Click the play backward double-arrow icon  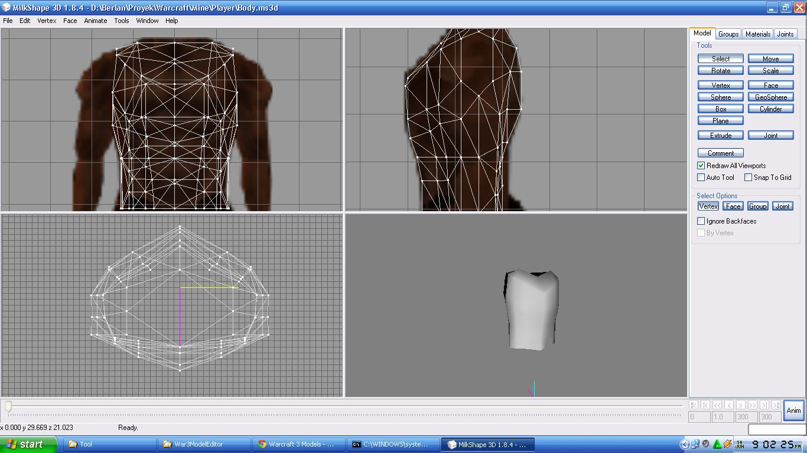coord(717,405)
